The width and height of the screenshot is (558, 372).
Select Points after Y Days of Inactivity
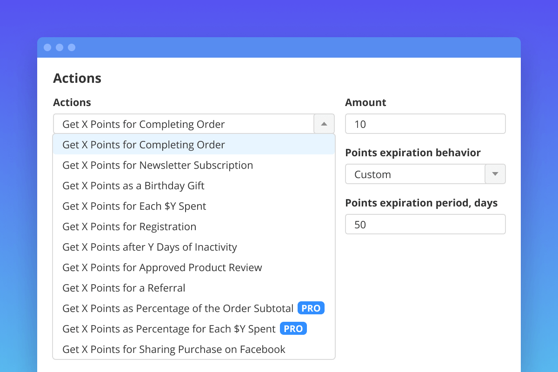pos(150,247)
